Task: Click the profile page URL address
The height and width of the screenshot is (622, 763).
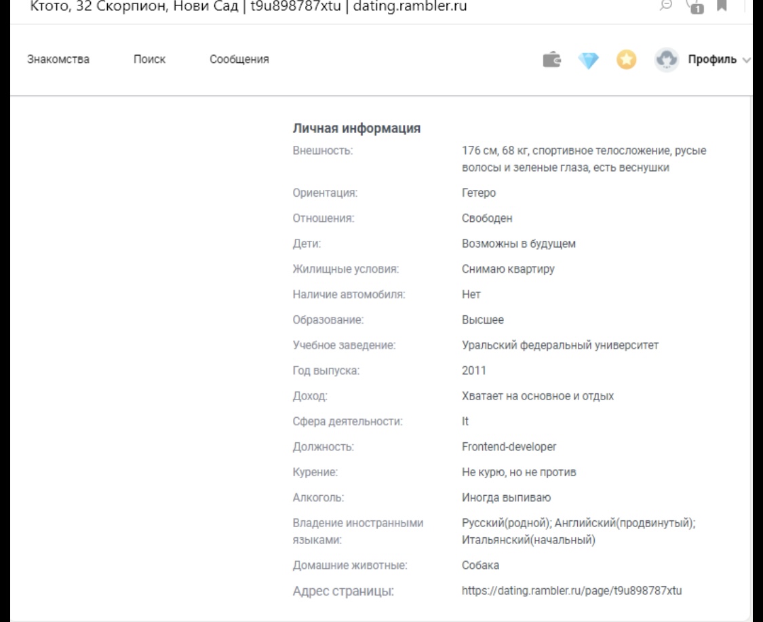Action: 572,591
